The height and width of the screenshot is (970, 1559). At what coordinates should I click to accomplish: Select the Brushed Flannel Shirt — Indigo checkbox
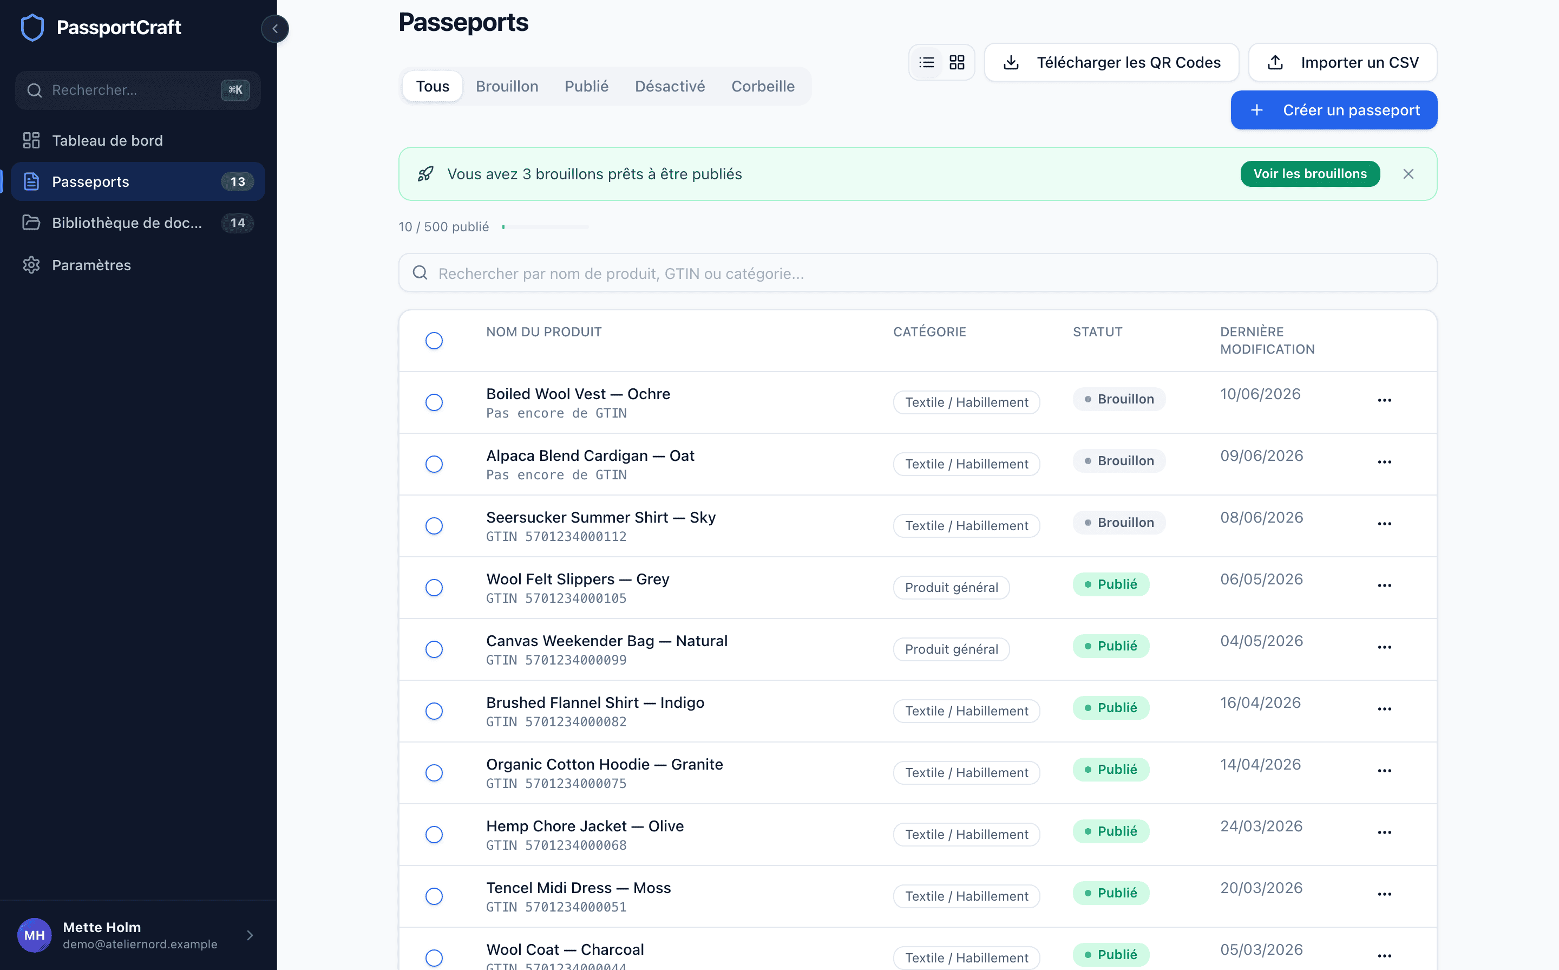[x=434, y=711]
